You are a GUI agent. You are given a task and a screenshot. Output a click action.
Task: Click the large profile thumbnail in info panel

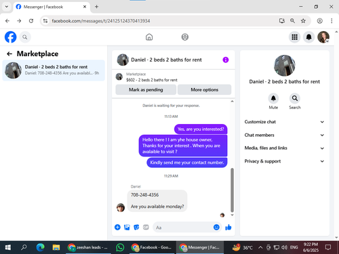(284, 66)
